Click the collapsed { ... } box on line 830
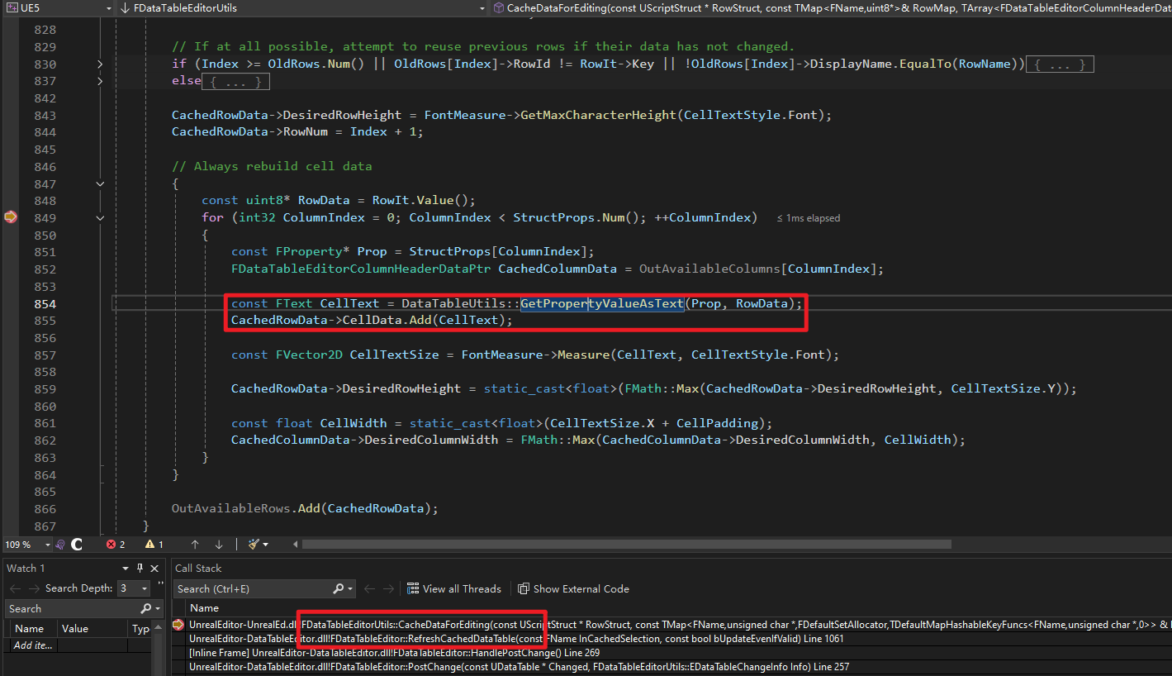The width and height of the screenshot is (1172, 676). coord(1060,64)
